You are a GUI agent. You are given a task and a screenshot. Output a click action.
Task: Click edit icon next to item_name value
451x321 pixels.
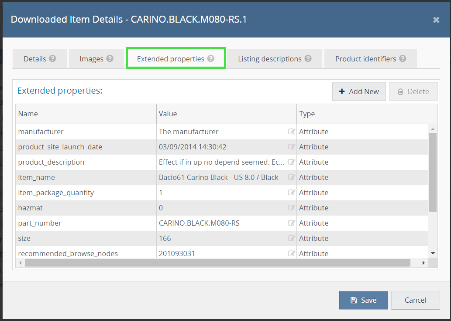[x=292, y=177]
